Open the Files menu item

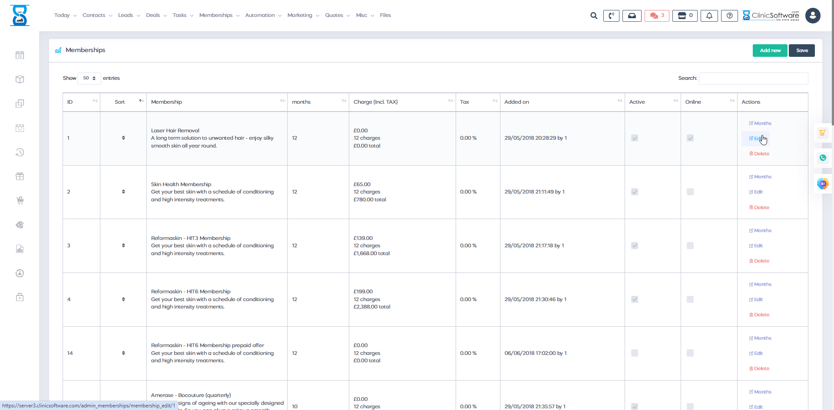coord(385,15)
